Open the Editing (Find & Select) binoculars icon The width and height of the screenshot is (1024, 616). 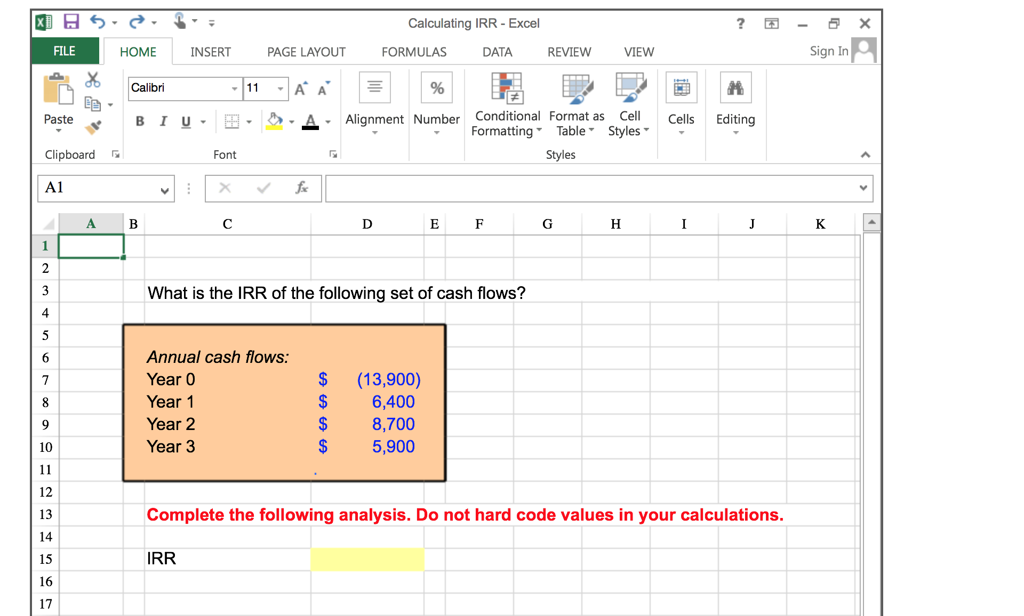(x=735, y=87)
